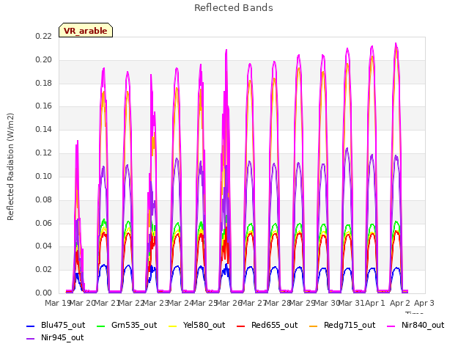The width and height of the screenshot is (469, 352).
Task: Click the blue swatch beside Blu475_out
Action: coord(30,326)
